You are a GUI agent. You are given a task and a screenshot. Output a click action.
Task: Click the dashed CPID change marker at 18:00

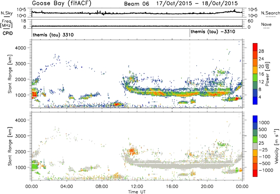(x=190, y=74)
